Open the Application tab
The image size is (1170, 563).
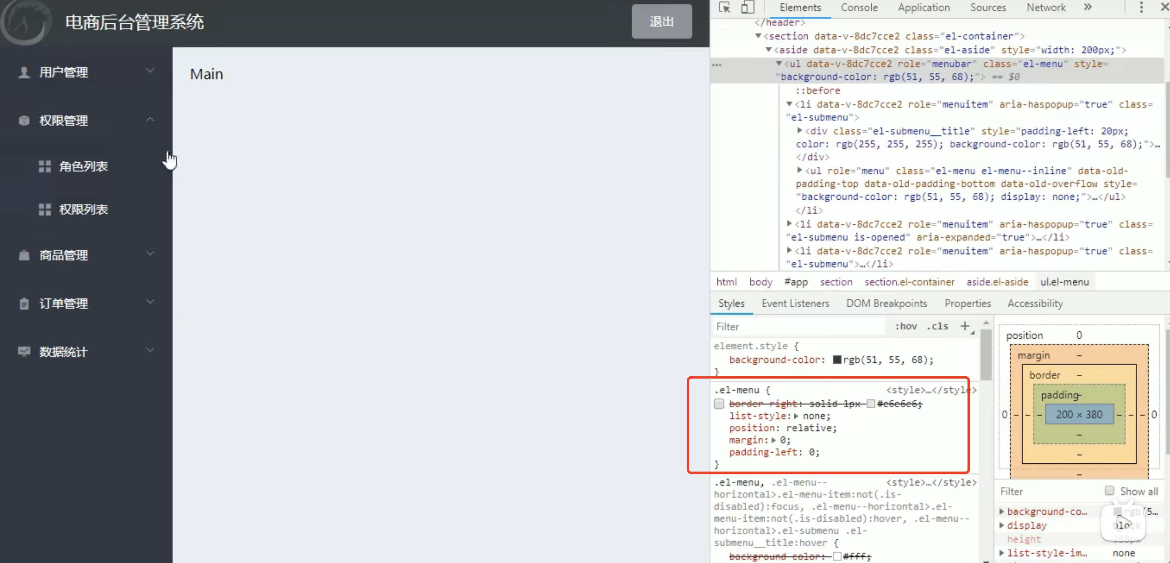tap(923, 8)
